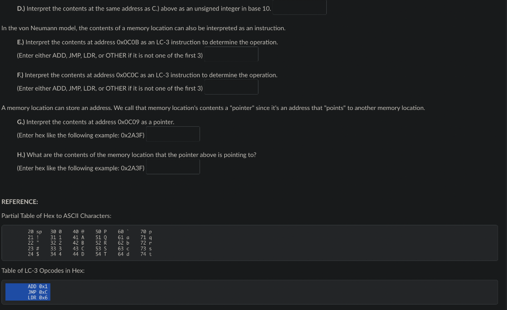This screenshot has width=507, height=310.
Task: Click the answer field for question H
Action: [172, 166]
